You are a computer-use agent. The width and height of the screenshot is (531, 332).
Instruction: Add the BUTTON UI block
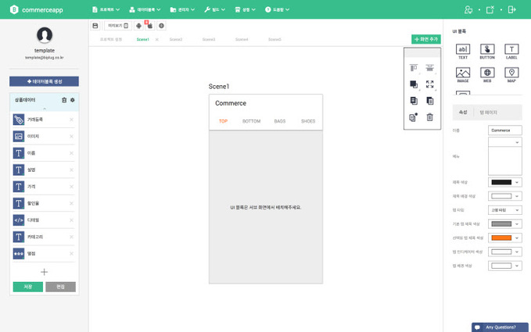(487, 52)
